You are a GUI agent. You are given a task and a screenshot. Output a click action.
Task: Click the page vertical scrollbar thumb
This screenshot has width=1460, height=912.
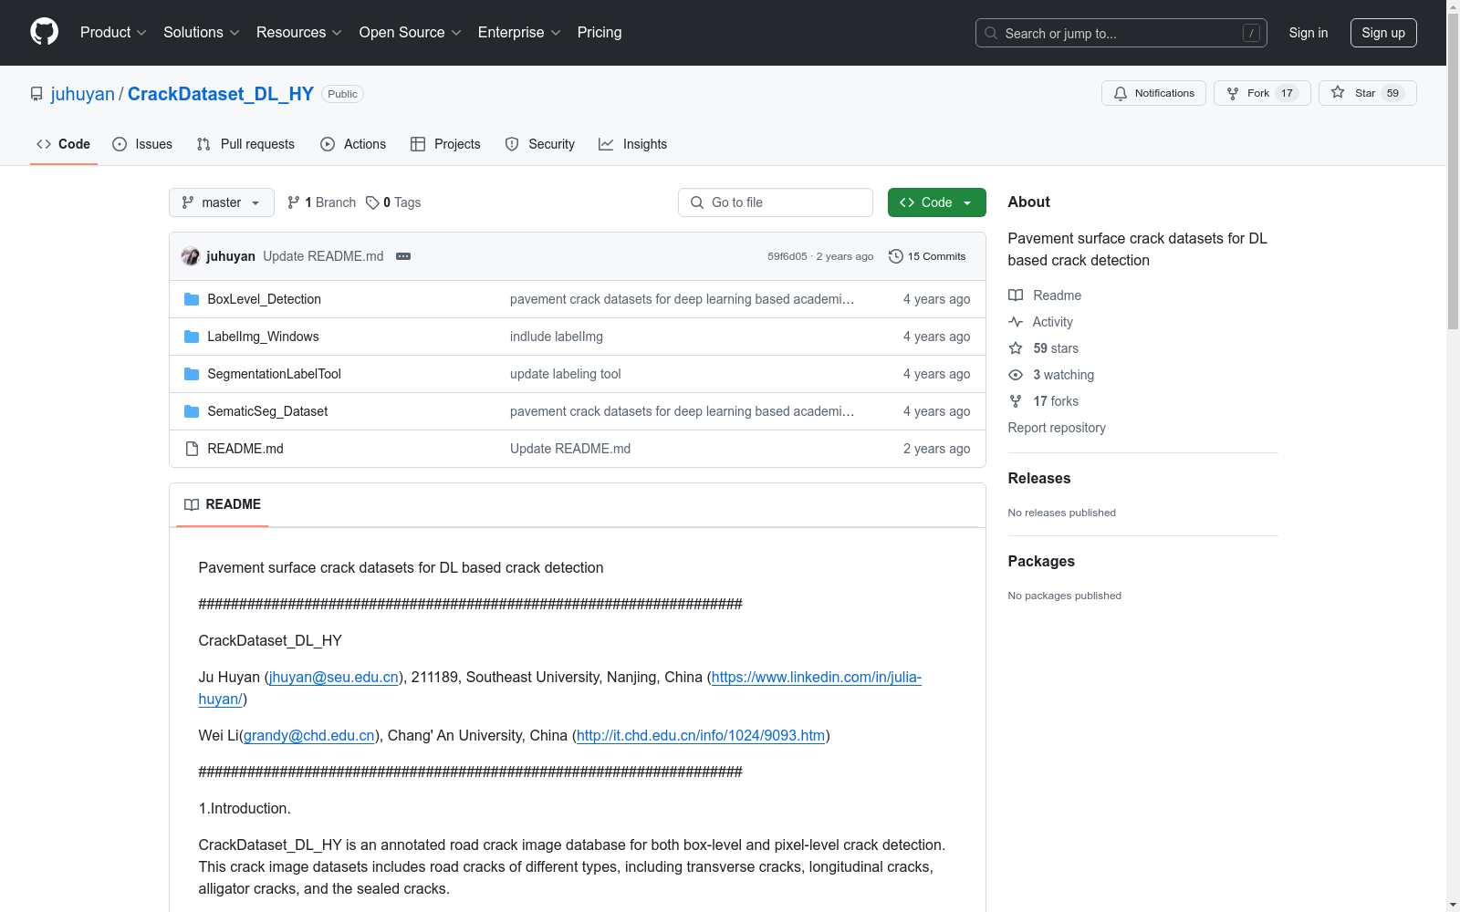[1453, 173]
